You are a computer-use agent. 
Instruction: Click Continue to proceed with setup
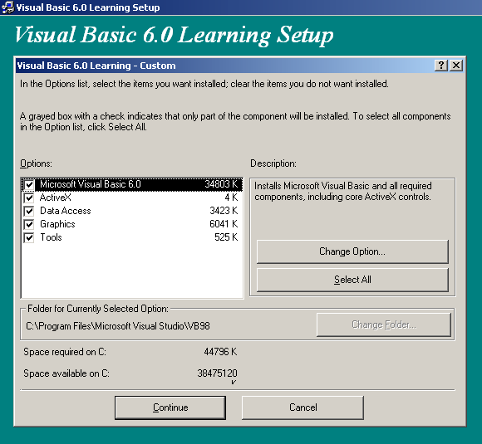[x=170, y=407]
